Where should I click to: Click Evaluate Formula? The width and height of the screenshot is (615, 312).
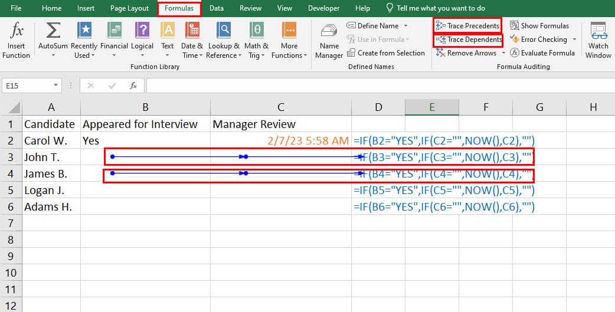pos(542,53)
